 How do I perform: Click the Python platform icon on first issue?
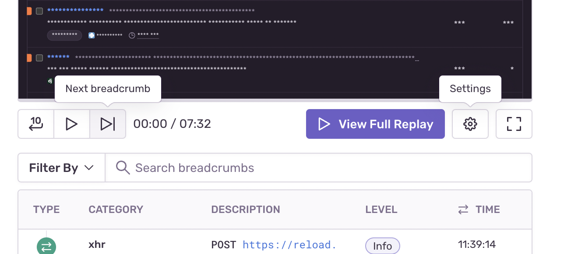(91, 35)
